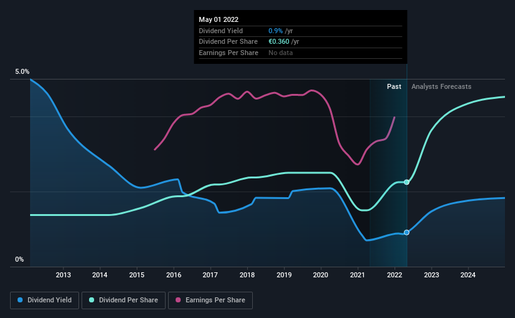Click the blue dot in the Dividend Yield legend
The height and width of the screenshot is (318, 515).
[21, 300]
